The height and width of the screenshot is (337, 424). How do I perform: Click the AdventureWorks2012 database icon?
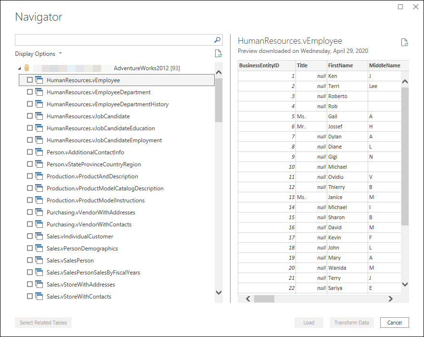[x=27, y=68]
